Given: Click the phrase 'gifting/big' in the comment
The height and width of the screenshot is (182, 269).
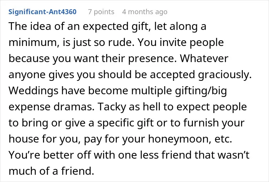Looking at the screenshot, I should click(201, 91).
